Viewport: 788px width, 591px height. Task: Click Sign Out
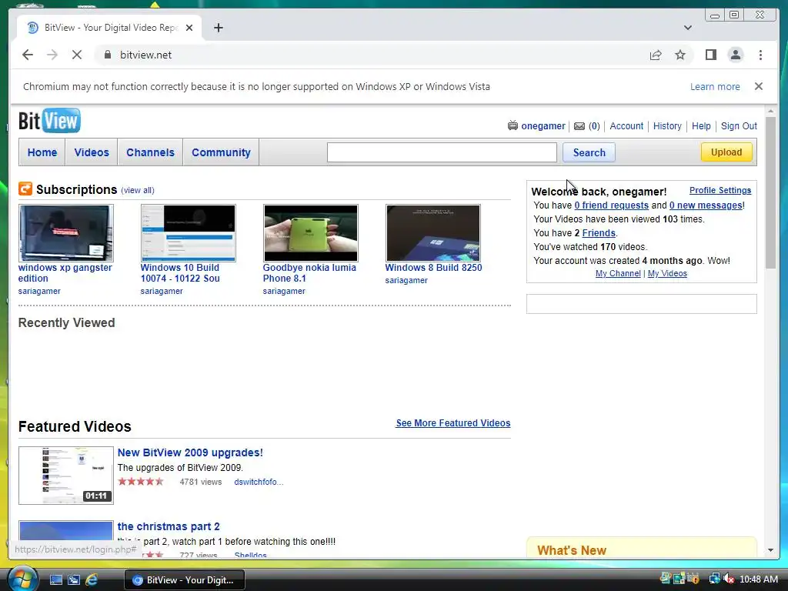[x=739, y=126]
